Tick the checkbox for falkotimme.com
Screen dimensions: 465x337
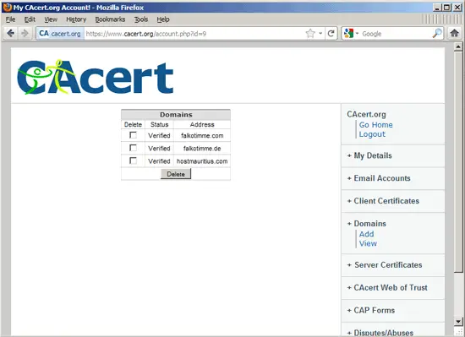point(133,135)
